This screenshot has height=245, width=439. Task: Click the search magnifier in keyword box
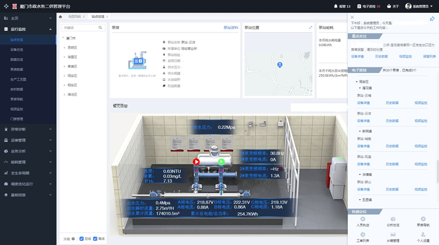coord(100,28)
